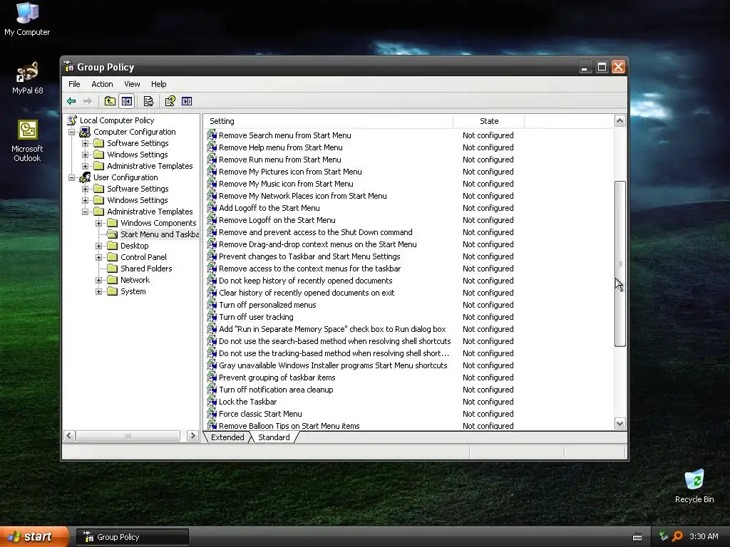This screenshot has height=547, width=730.
Task: Sort by the State column header
Action: [x=489, y=121]
